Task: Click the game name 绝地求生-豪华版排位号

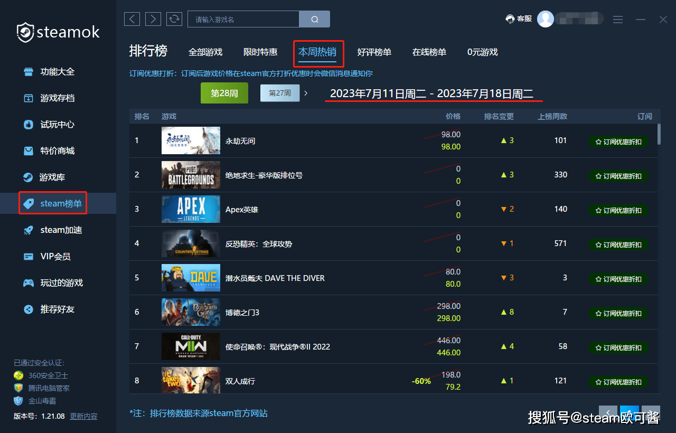Action: [264, 175]
